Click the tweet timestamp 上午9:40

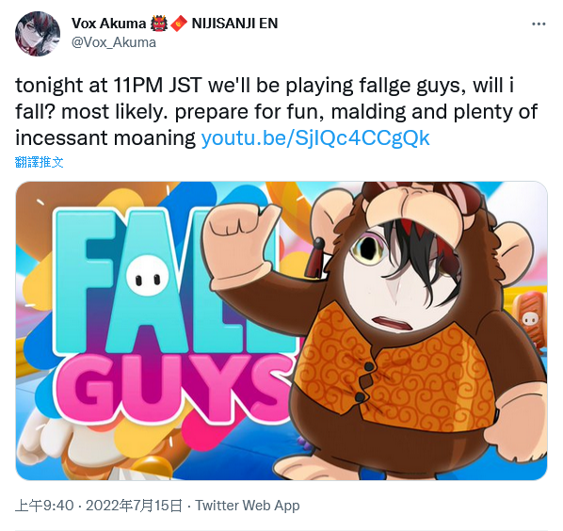click(x=44, y=506)
